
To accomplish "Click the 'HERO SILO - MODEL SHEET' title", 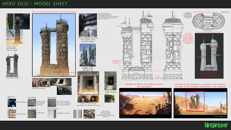I will (35, 4).
